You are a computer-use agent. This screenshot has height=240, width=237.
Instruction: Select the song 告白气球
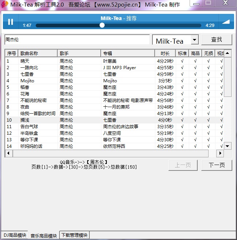tap(29, 127)
